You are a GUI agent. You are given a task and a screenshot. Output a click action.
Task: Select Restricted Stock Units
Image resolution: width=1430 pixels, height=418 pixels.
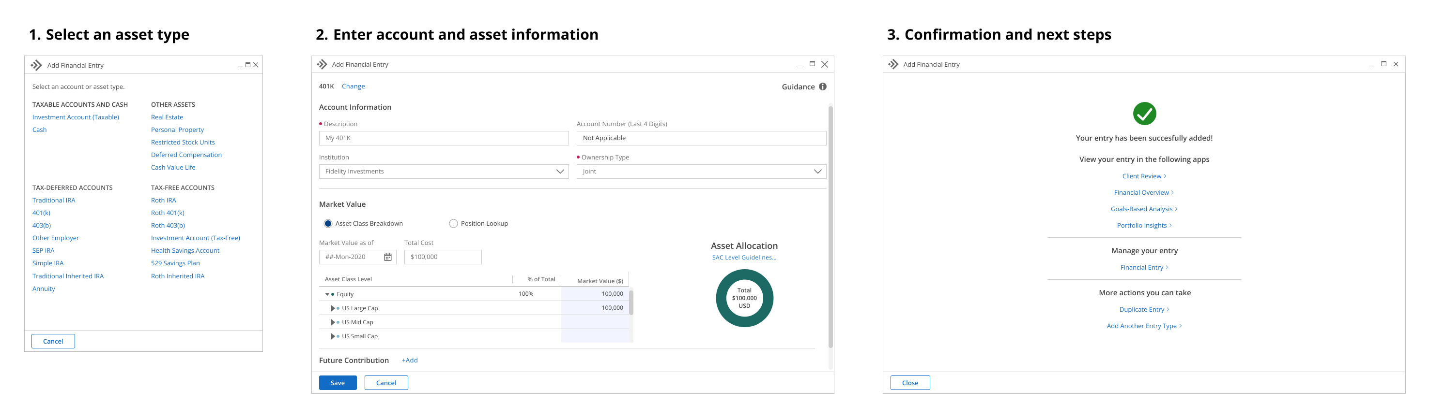pyautogui.click(x=183, y=142)
